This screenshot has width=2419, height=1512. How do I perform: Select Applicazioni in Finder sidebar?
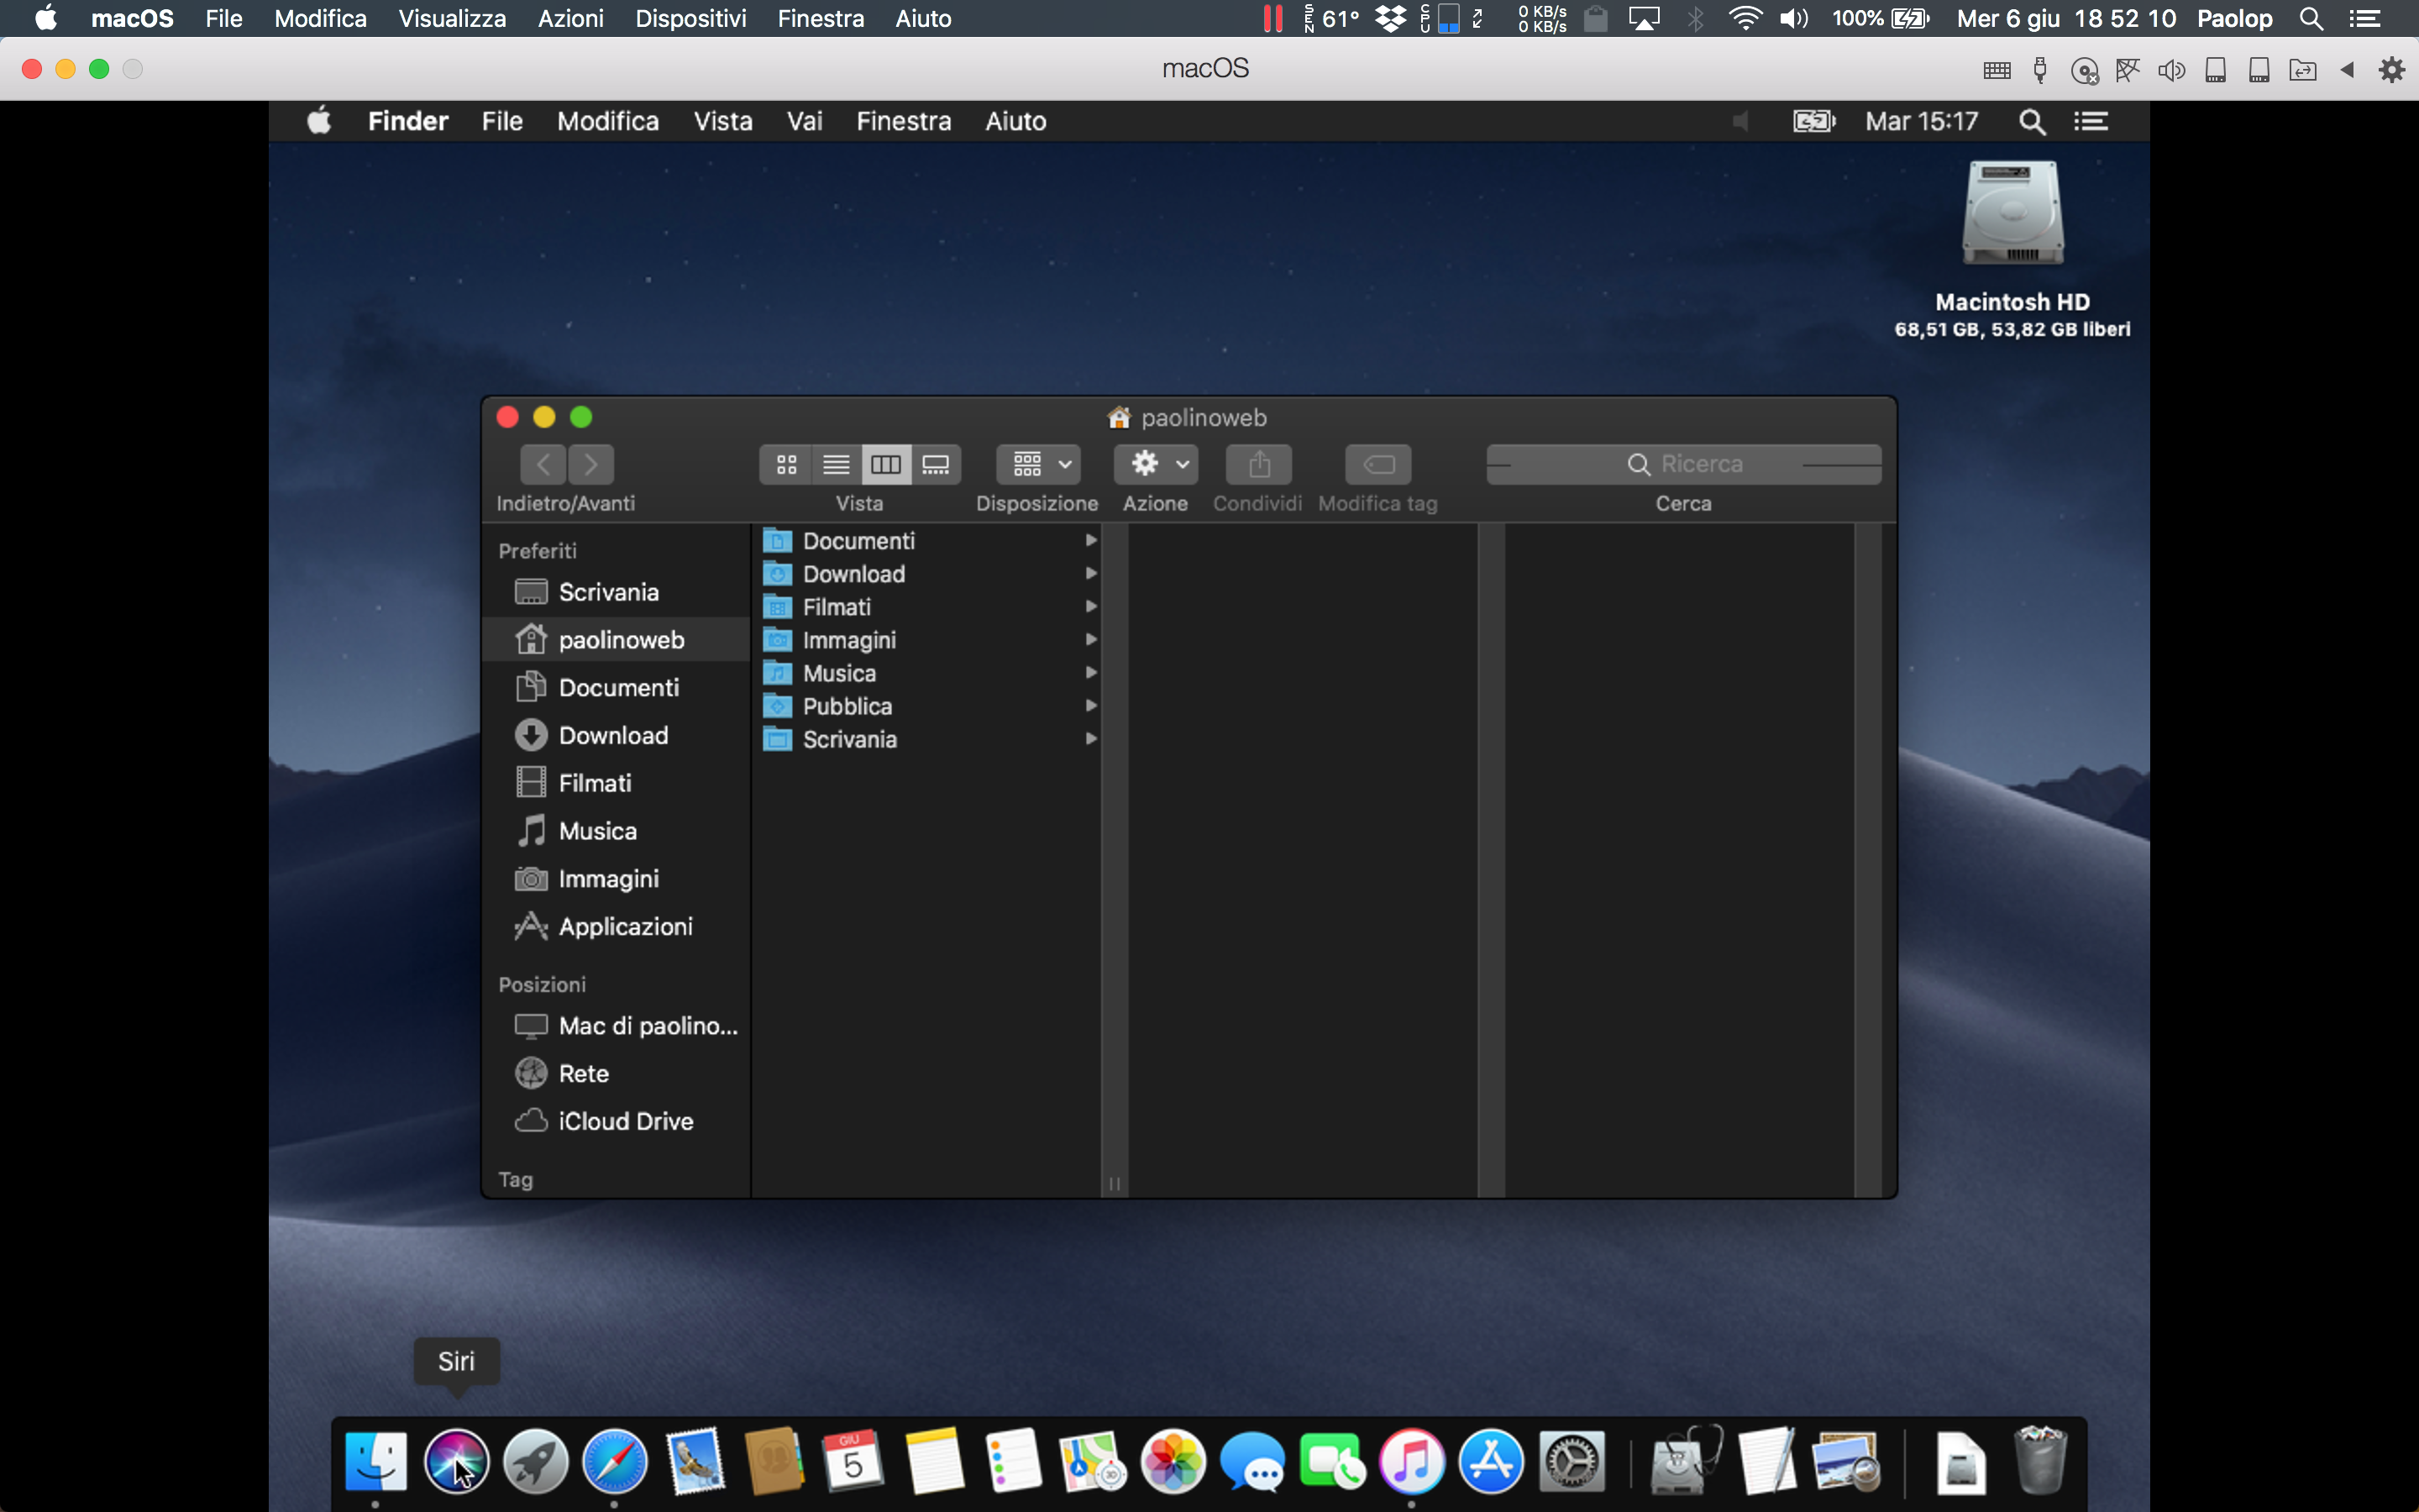tap(616, 927)
